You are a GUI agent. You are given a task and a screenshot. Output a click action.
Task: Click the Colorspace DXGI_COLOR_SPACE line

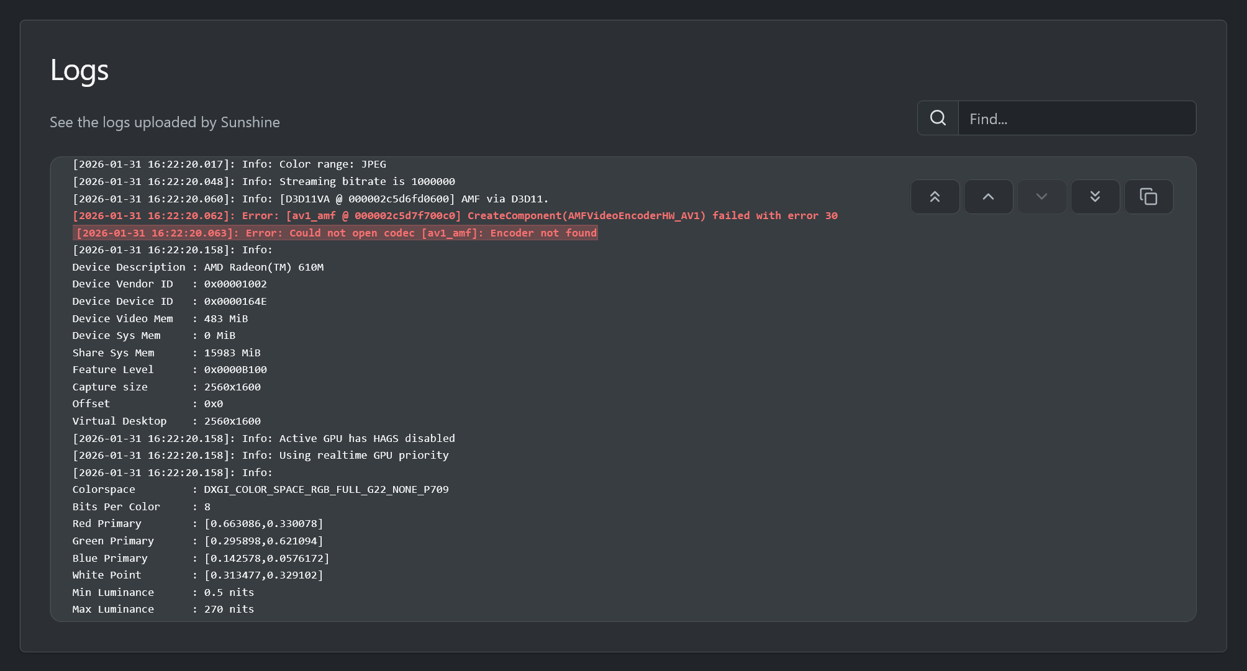260,490
